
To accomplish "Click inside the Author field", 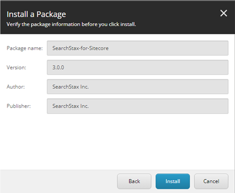I will coord(138,87).
